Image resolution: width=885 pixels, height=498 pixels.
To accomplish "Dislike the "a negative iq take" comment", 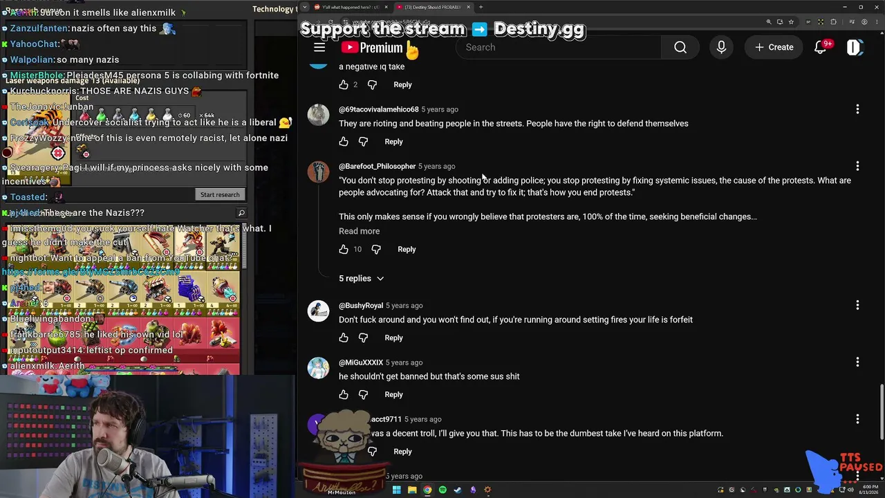I will coord(372,84).
